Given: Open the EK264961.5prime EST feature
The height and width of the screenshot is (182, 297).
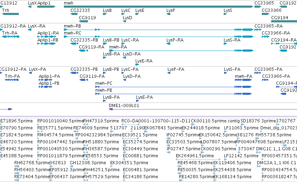Looking at the screenshot, I should [198, 159].
